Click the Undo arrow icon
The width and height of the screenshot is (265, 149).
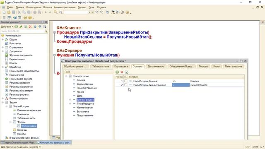point(46,12)
